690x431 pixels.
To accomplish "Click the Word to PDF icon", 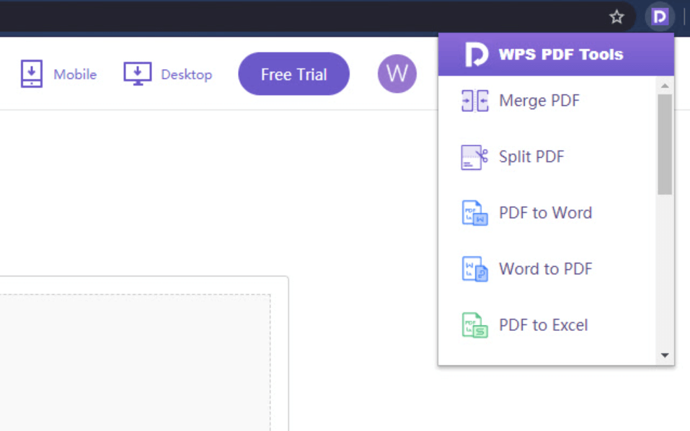I will point(475,269).
